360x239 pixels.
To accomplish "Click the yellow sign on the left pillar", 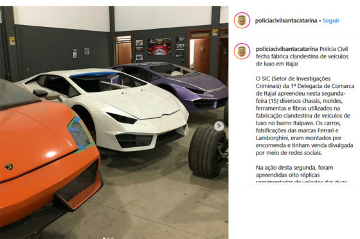I will point(12,41).
